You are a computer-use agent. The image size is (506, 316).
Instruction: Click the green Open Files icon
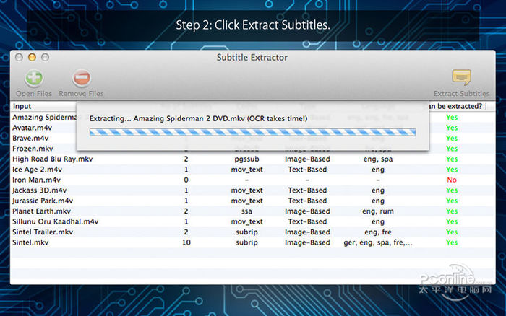click(x=33, y=79)
